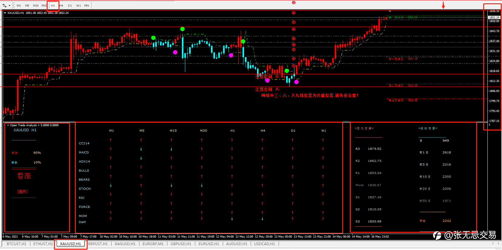Open the XRPUST,H1 chart tab
This screenshot has height=250, width=502.
(98, 244)
